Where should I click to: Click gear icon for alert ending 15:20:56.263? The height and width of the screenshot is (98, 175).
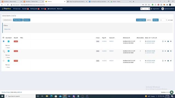click(x=171, y=61)
